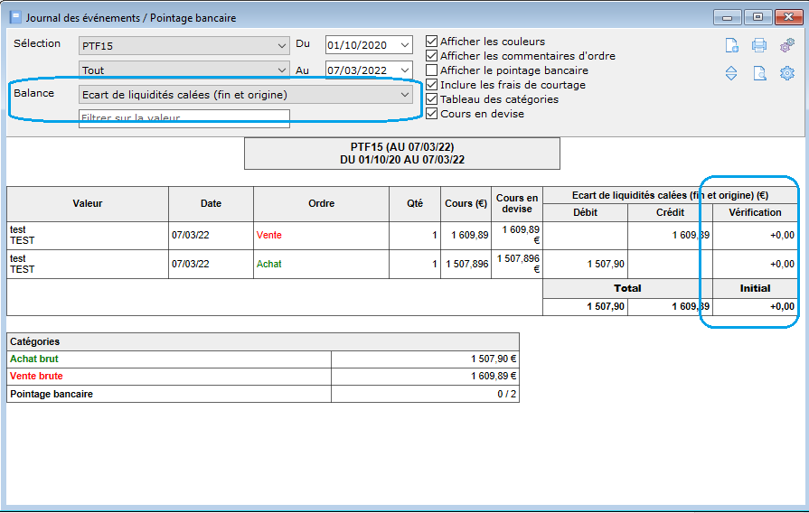Click the Cours (€) column header
Screen dimensions: 809x513
tap(466, 203)
